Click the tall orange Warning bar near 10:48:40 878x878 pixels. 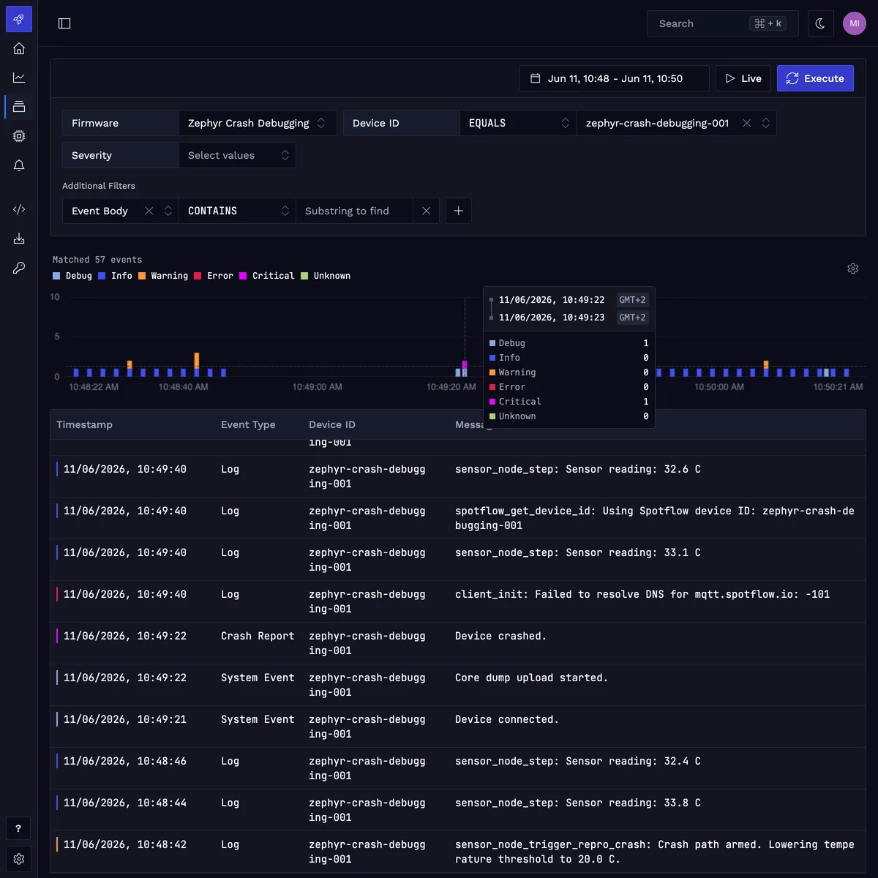coord(197,360)
